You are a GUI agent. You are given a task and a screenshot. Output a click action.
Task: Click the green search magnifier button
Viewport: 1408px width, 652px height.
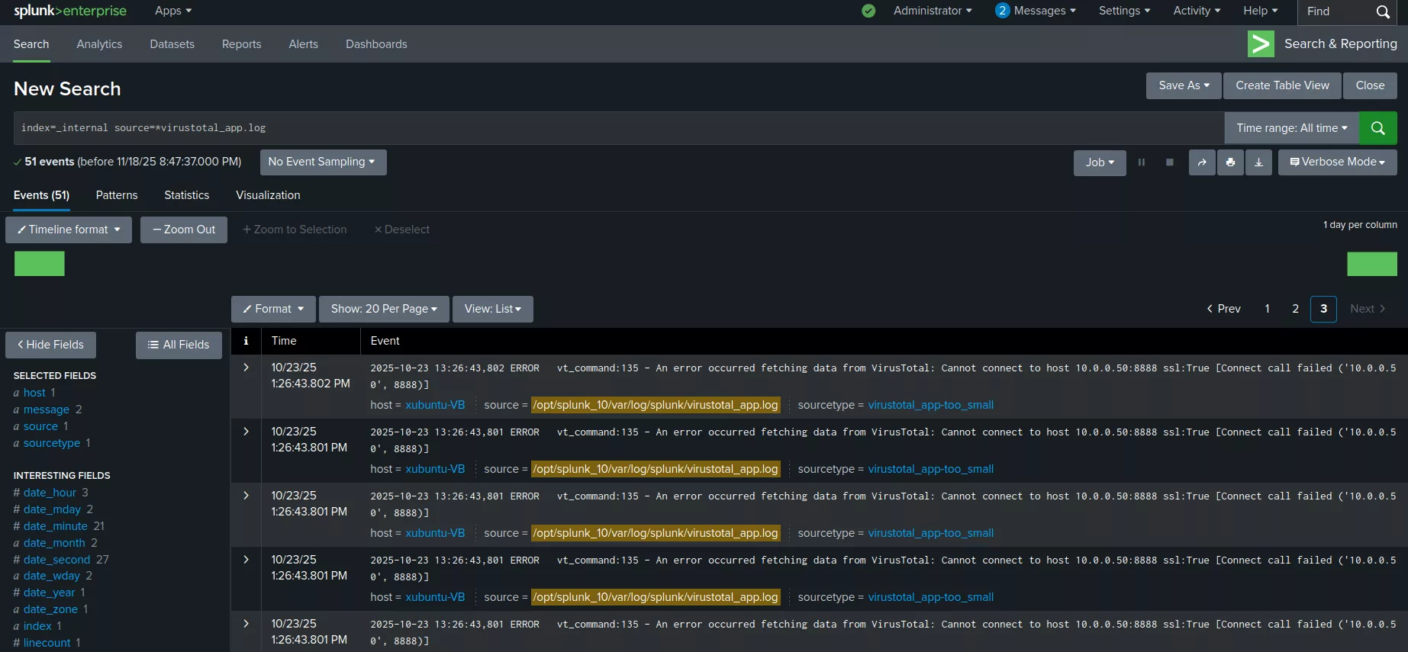(1377, 128)
